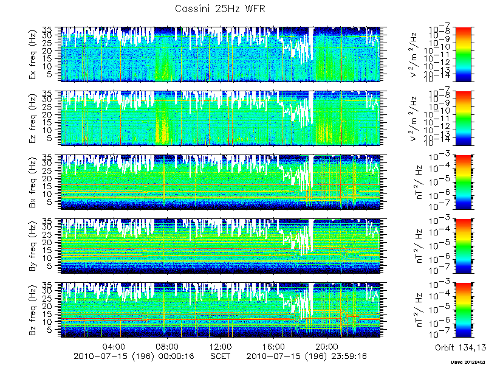The height and width of the screenshot is (365, 486).
Task: Click the "20:00" time tick label
Action: point(327,347)
